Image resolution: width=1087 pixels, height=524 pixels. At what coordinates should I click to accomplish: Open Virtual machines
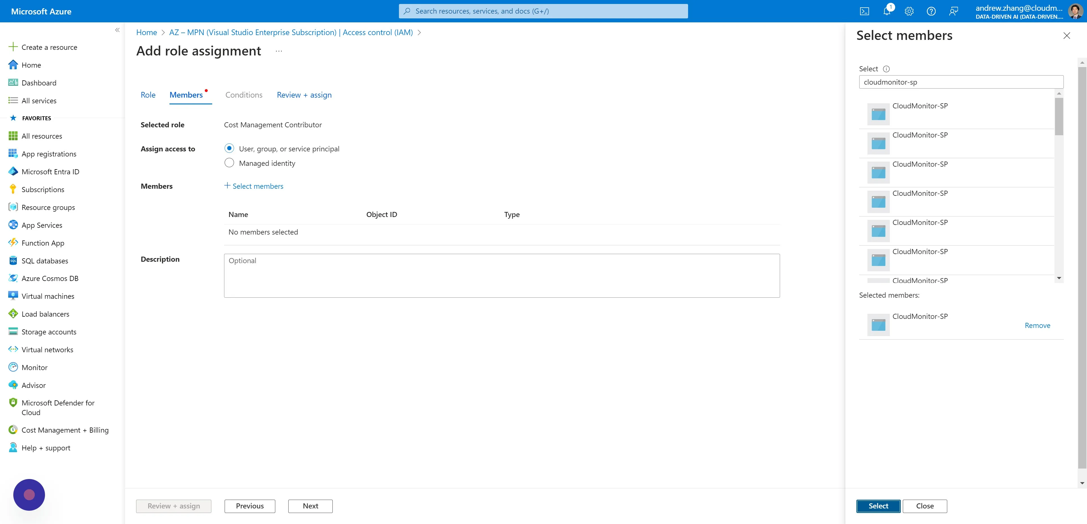pos(48,296)
